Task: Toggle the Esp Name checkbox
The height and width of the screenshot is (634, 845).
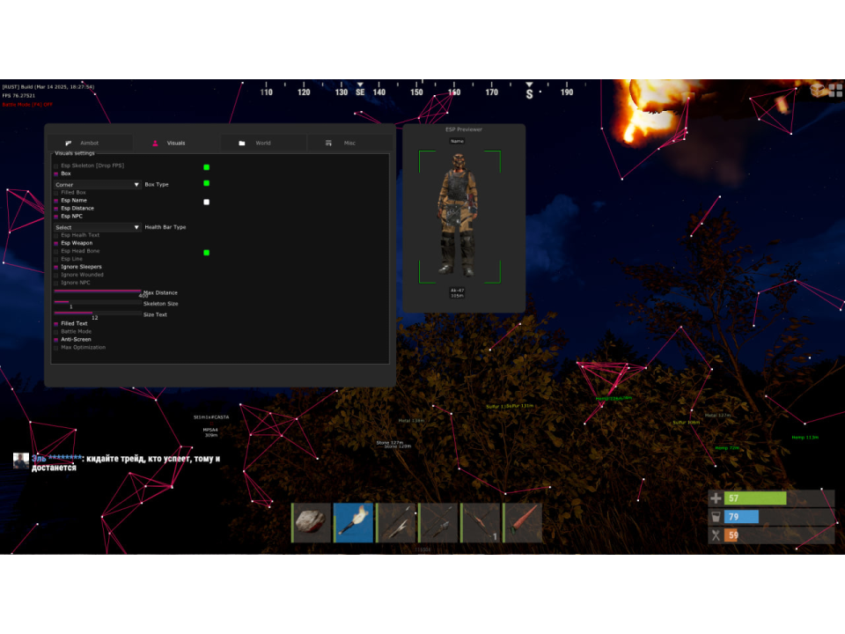Action: click(x=56, y=201)
